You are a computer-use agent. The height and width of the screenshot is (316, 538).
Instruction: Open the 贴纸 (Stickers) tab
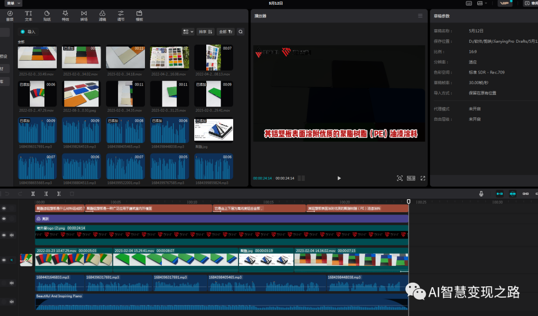click(47, 16)
